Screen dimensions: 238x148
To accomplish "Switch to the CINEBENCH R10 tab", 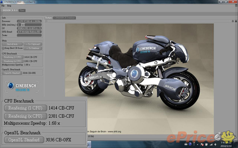I will 9,10.
